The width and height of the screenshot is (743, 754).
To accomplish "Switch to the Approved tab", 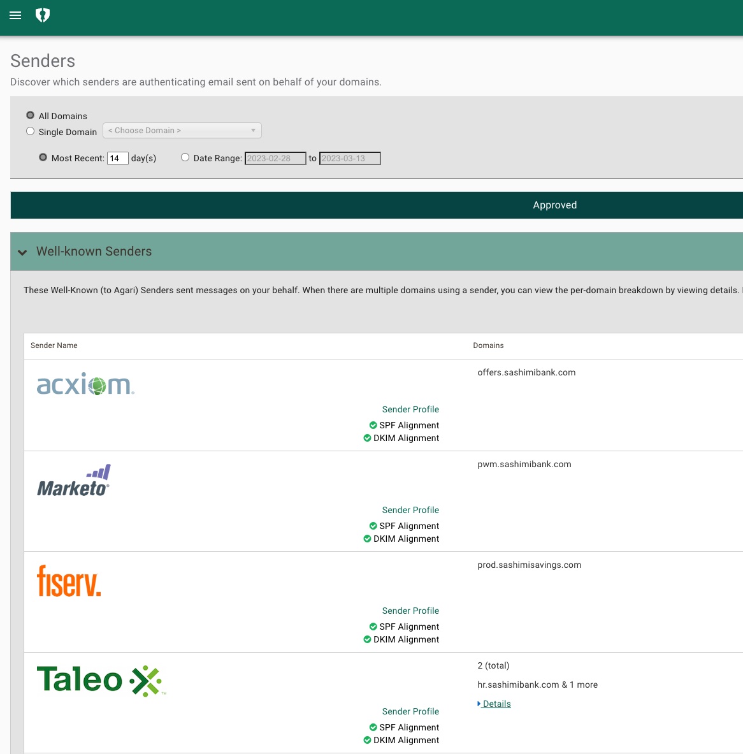I will point(554,205).
